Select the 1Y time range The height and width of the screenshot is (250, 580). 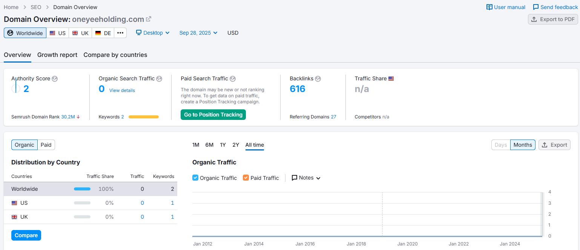click(223, 145)
